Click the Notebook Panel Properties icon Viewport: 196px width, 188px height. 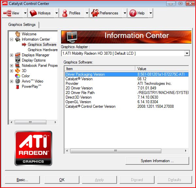point(18,66)
